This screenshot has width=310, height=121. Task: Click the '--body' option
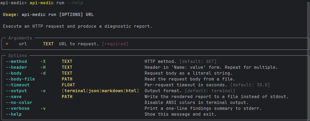click(x=14, y=73)
